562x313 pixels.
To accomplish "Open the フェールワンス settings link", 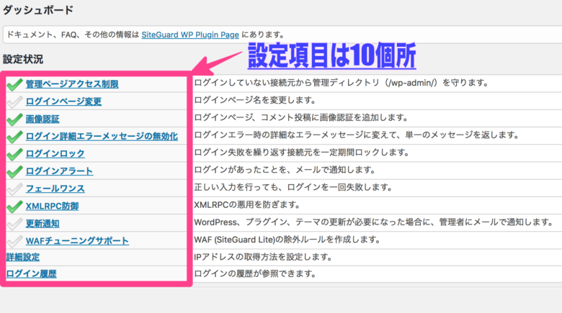I will (55, 189).
